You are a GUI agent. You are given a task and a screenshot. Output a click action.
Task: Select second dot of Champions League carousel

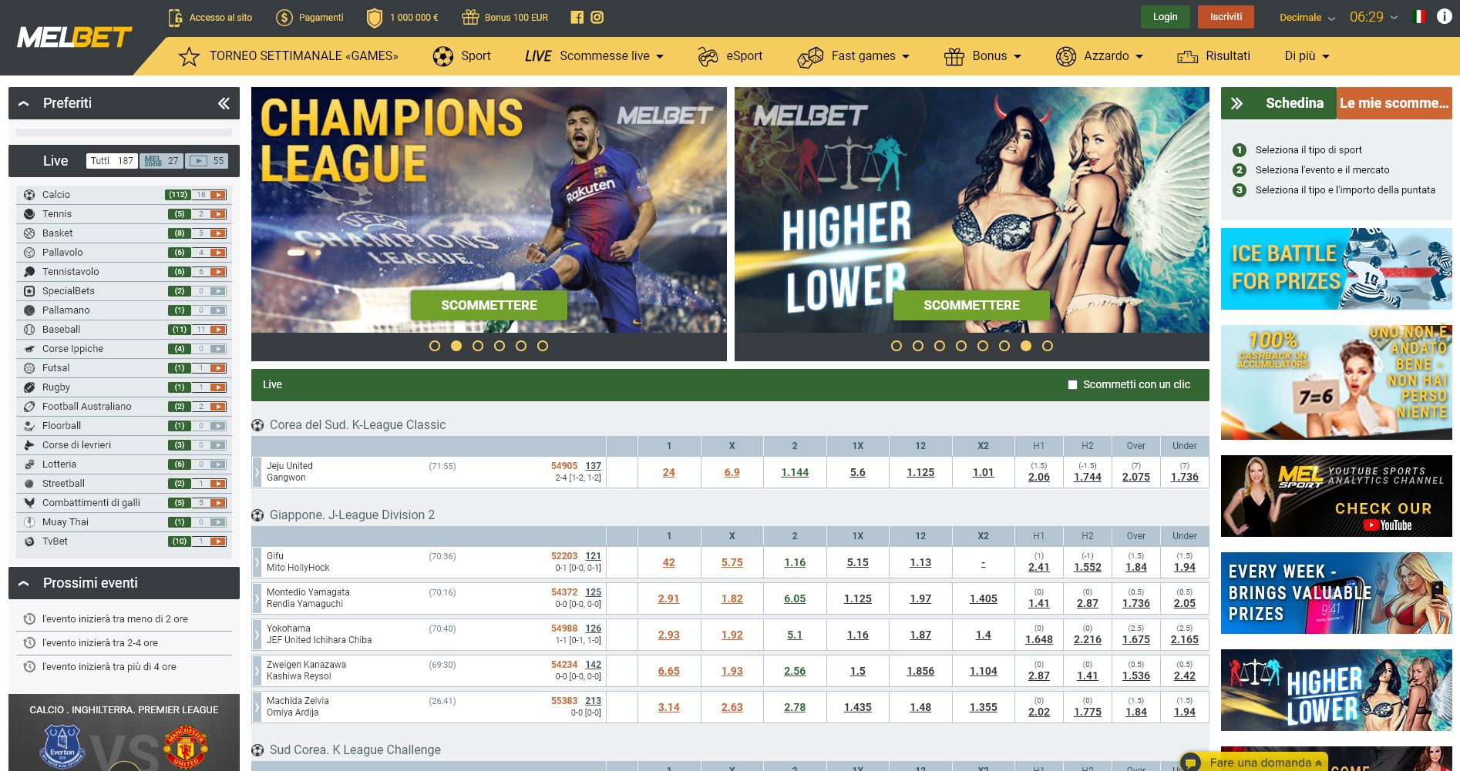(456, 346)
